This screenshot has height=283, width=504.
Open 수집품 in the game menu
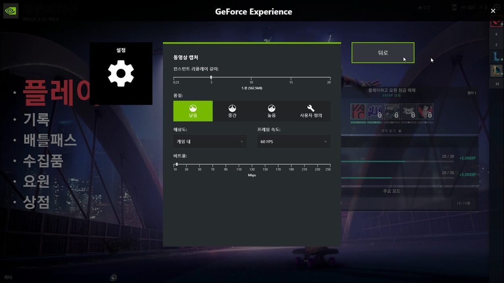pos(43,161)
